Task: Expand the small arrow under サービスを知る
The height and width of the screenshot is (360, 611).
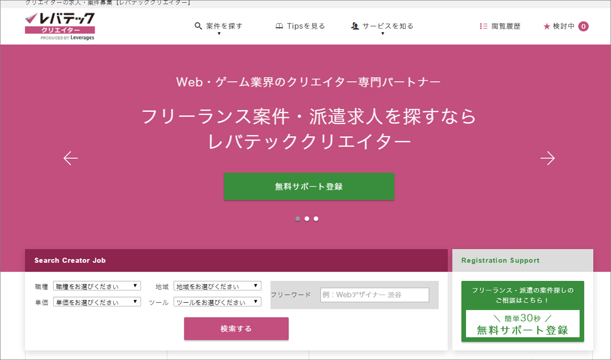Action: click(383, 34)
